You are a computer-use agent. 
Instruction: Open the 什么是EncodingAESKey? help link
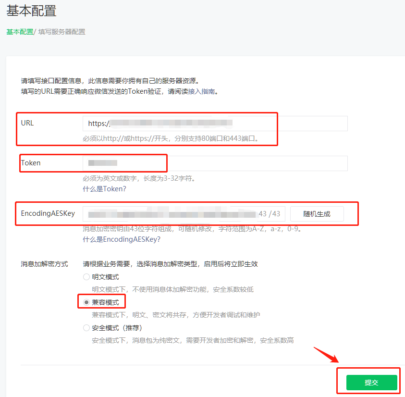coord(122,239)
